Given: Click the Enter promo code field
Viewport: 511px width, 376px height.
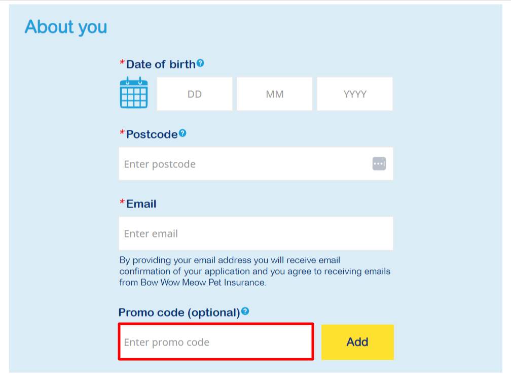Looking at the screenshot, I should pyautogui.click(x=216, y=342).
